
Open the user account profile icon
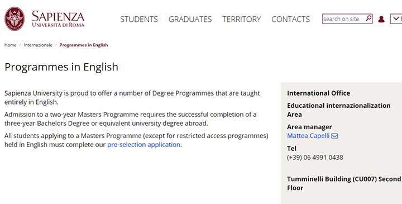click(381, 19)
